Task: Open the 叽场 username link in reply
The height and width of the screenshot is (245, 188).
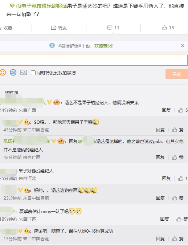Action: [26, 142]
